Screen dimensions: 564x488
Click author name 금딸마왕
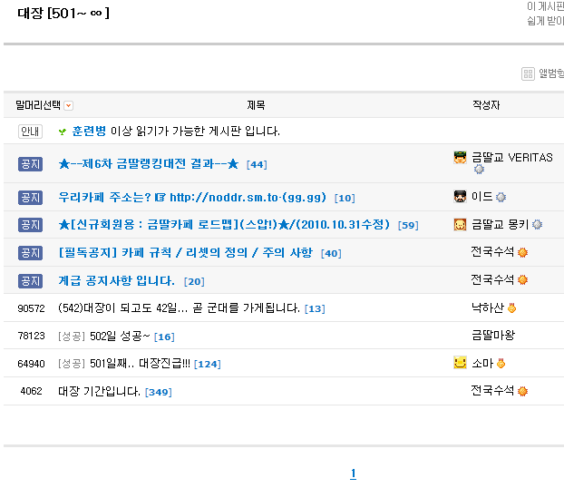(x=492, y=336)
